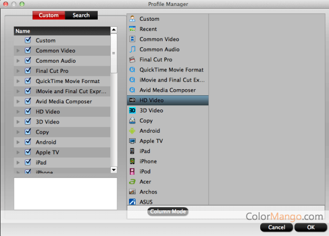Click the Cancel button

click(x=276, y=227)
